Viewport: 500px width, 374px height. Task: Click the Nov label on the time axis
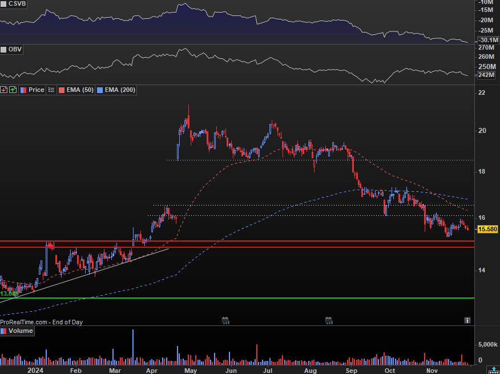[432, 371]
